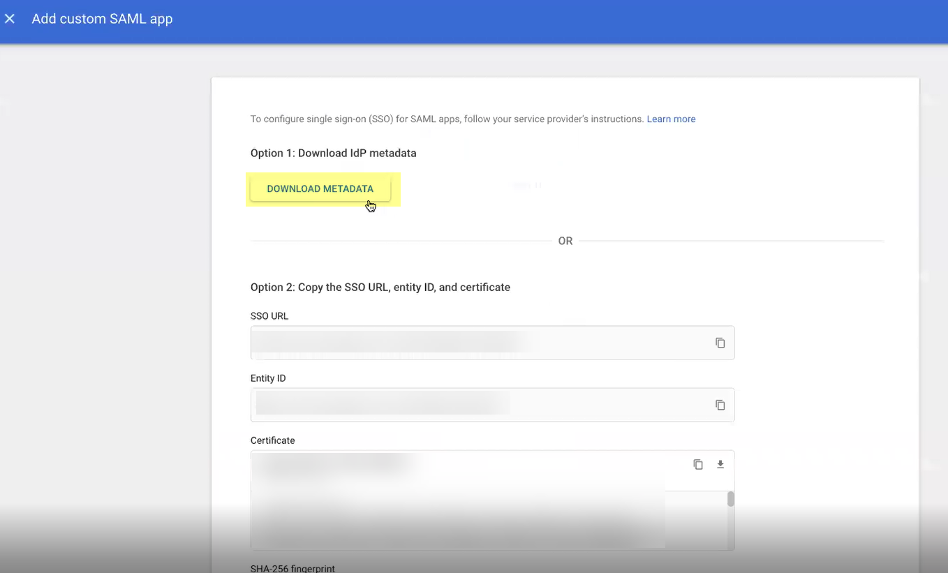Viewport: 948px width, 573px height.
Task: Copy the certificate text
Action: point(697,464)
